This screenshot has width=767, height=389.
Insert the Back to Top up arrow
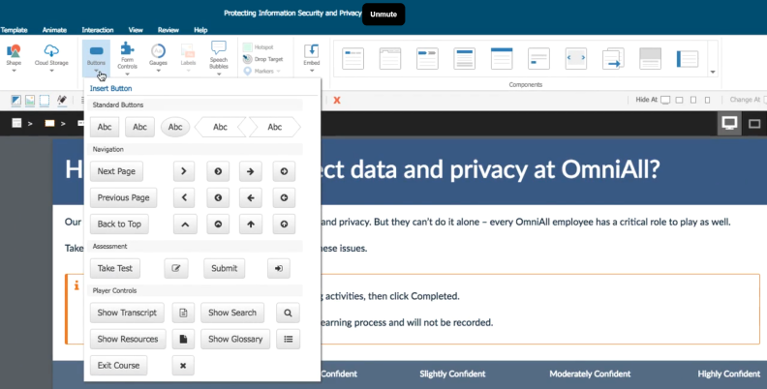pyautogui.click(x=251, y=224)
